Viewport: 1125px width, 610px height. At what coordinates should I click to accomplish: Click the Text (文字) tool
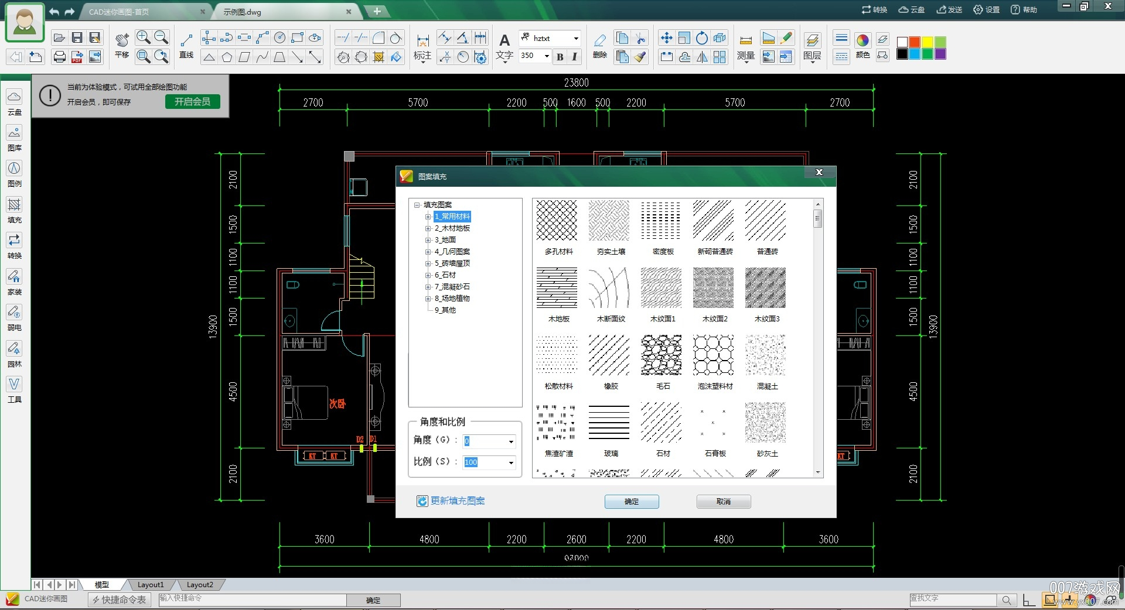tap(504, 47)
